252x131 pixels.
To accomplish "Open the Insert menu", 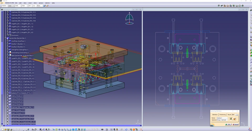I will [x=30, y=3].
